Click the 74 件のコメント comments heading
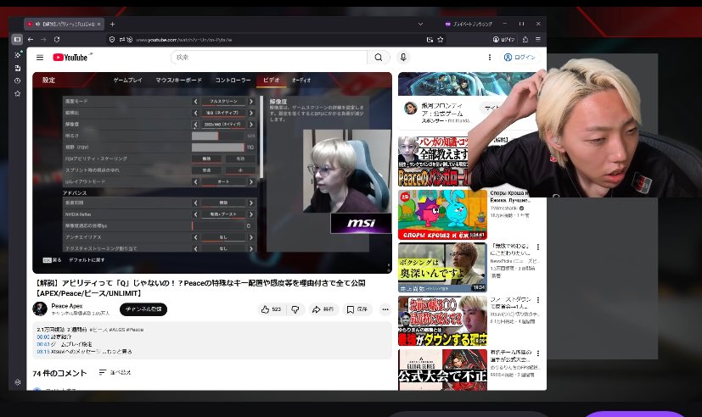The image size is (702, 417). [x=59, y=373]
